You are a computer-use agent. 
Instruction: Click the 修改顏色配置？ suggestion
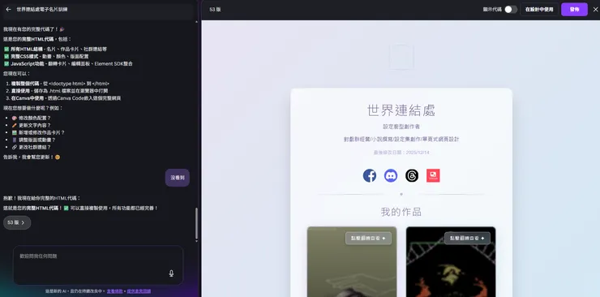coord(32,118)
